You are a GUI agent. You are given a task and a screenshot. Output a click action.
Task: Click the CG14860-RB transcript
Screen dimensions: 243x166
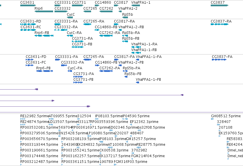tap(97, 30)
